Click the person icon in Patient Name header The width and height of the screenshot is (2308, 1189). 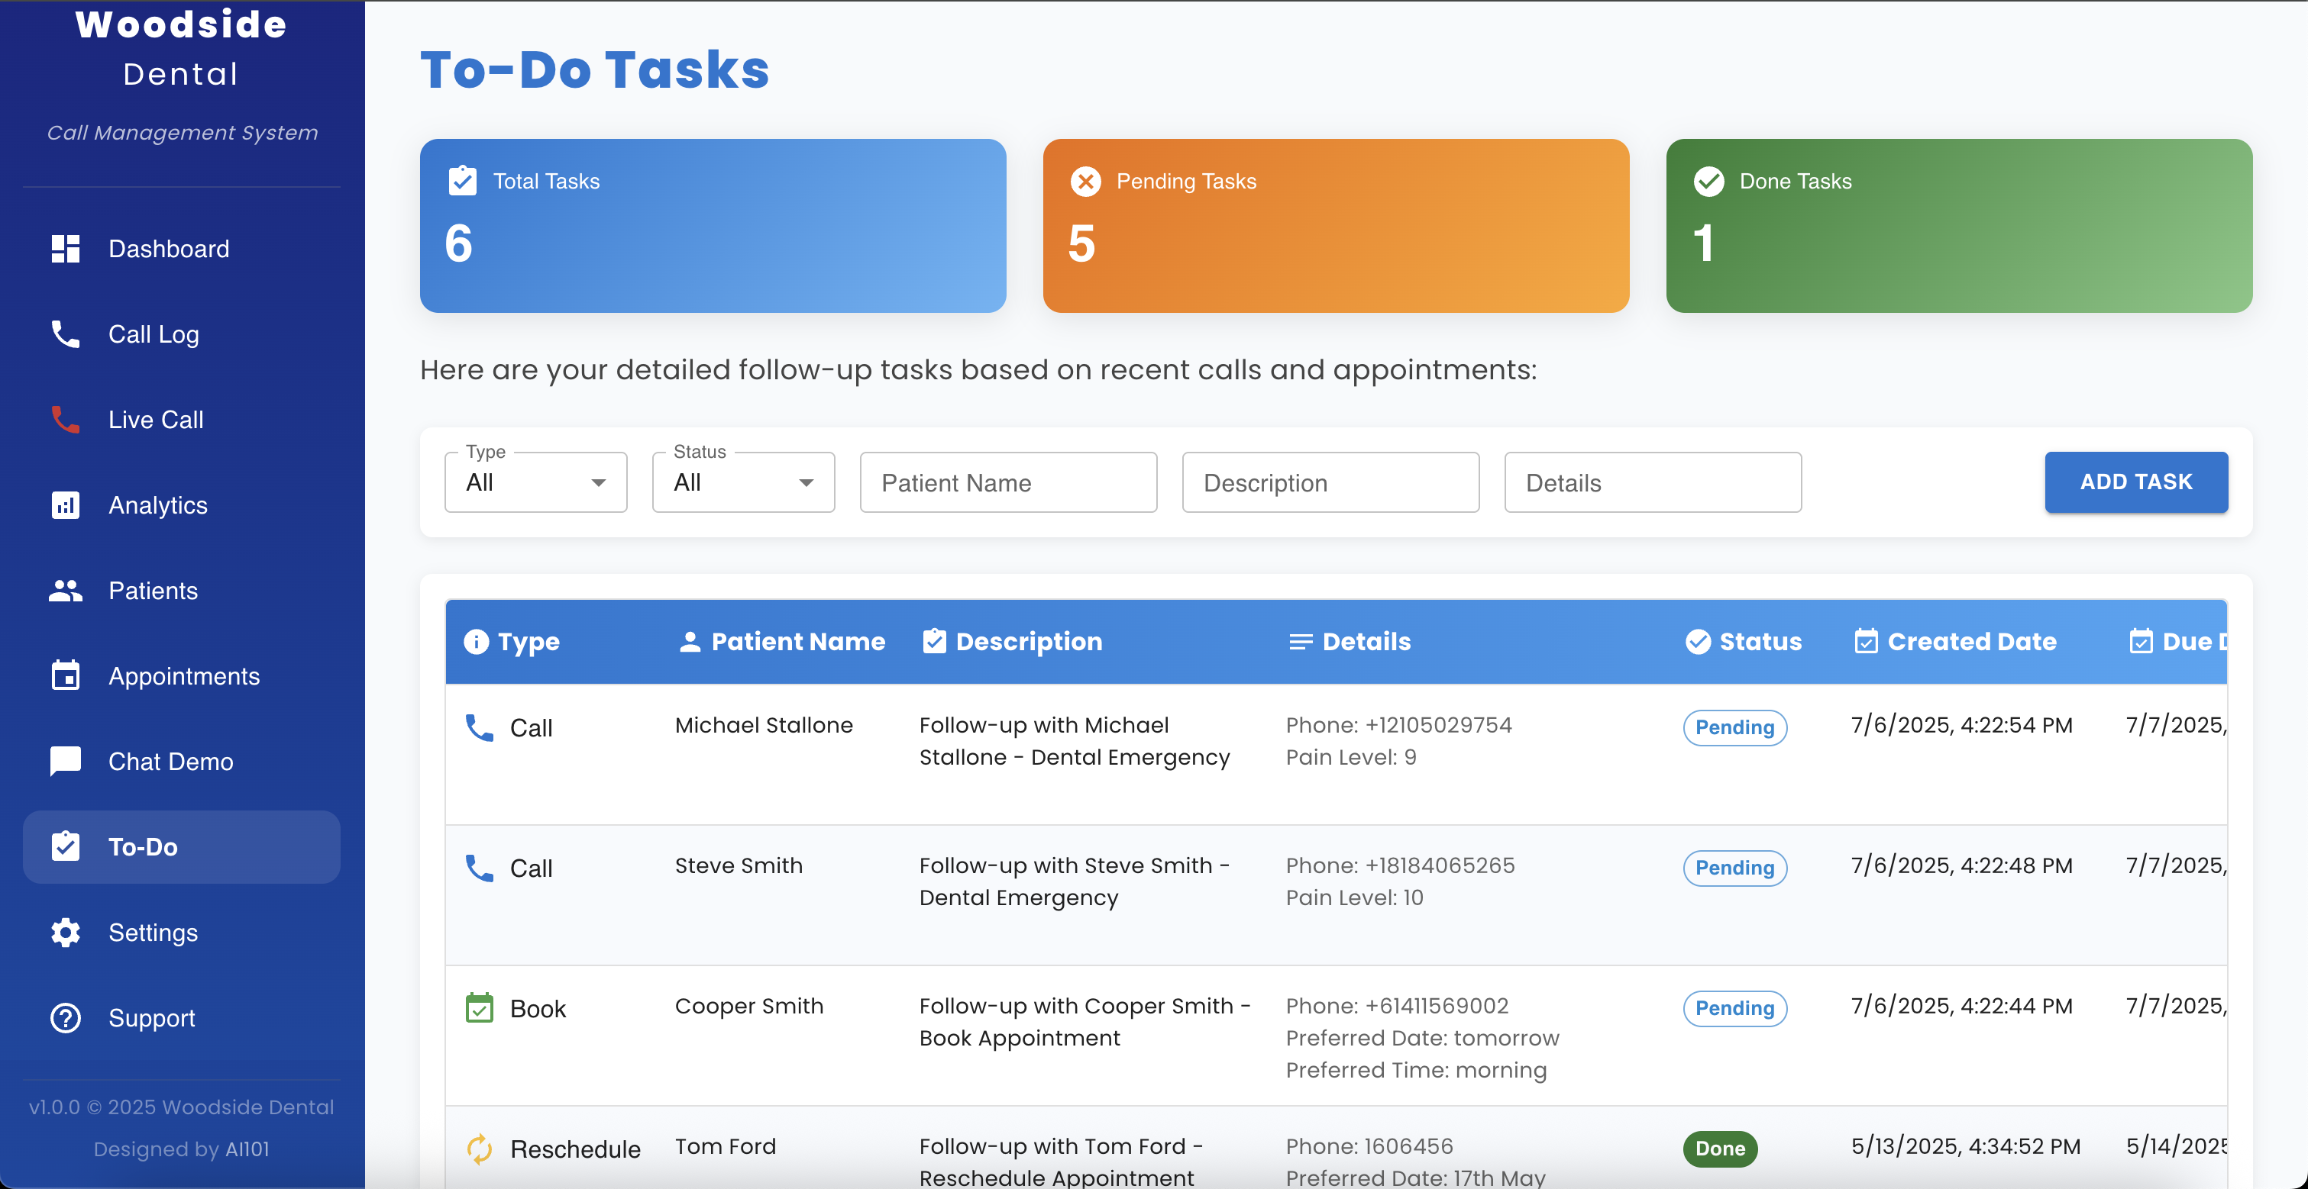[x=690, y=641]
